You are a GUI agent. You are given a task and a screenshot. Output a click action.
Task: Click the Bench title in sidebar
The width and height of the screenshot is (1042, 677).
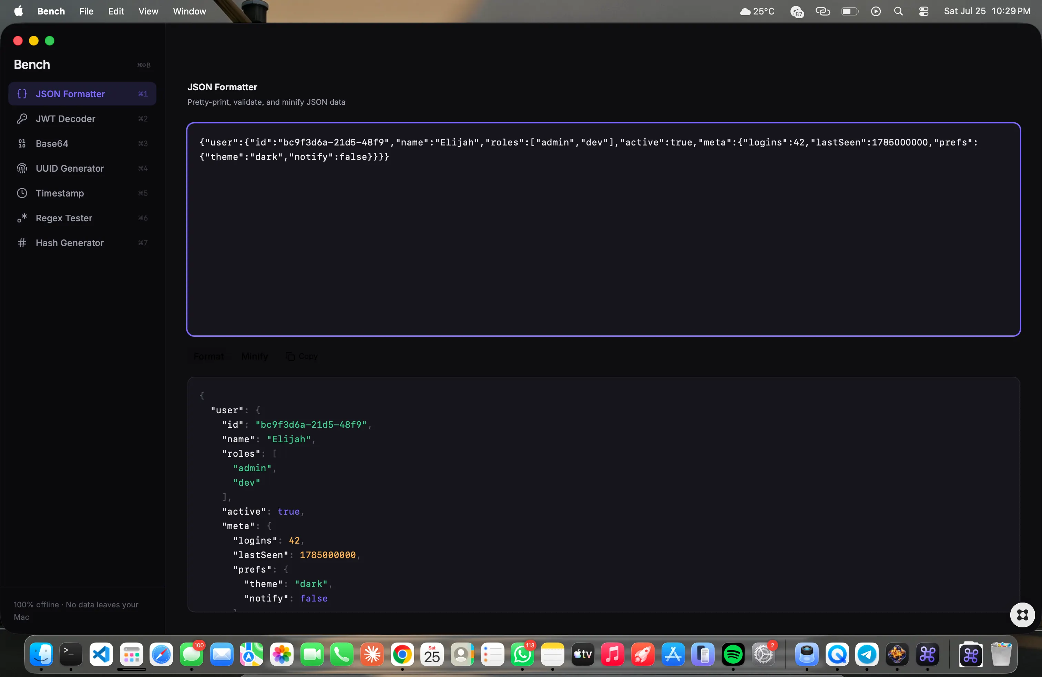[32, 64]
